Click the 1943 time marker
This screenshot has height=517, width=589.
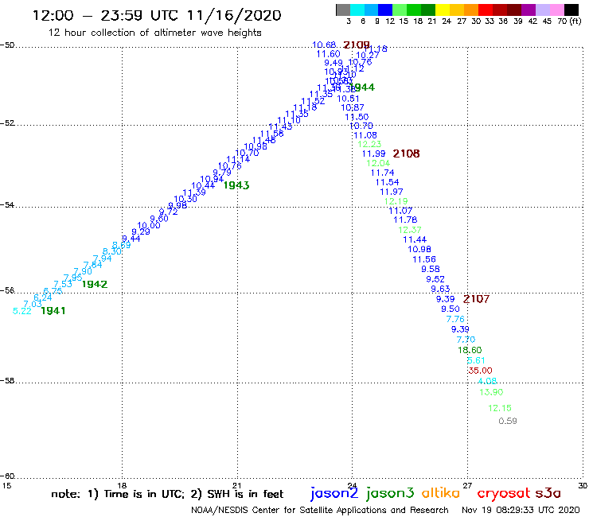236,185
